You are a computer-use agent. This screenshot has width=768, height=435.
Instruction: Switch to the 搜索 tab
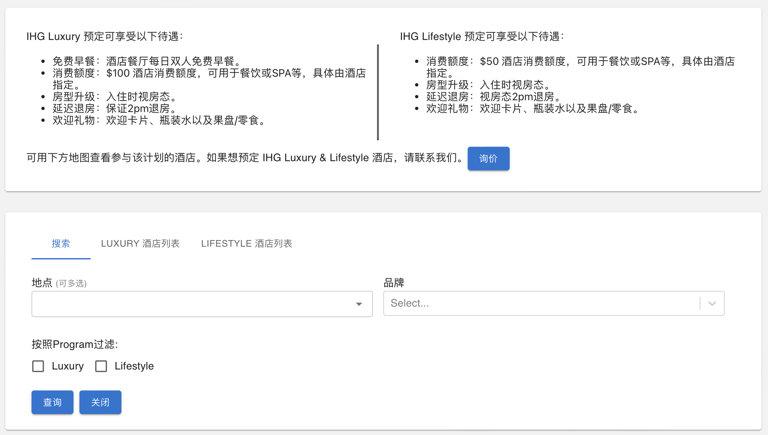click(61, 244)
